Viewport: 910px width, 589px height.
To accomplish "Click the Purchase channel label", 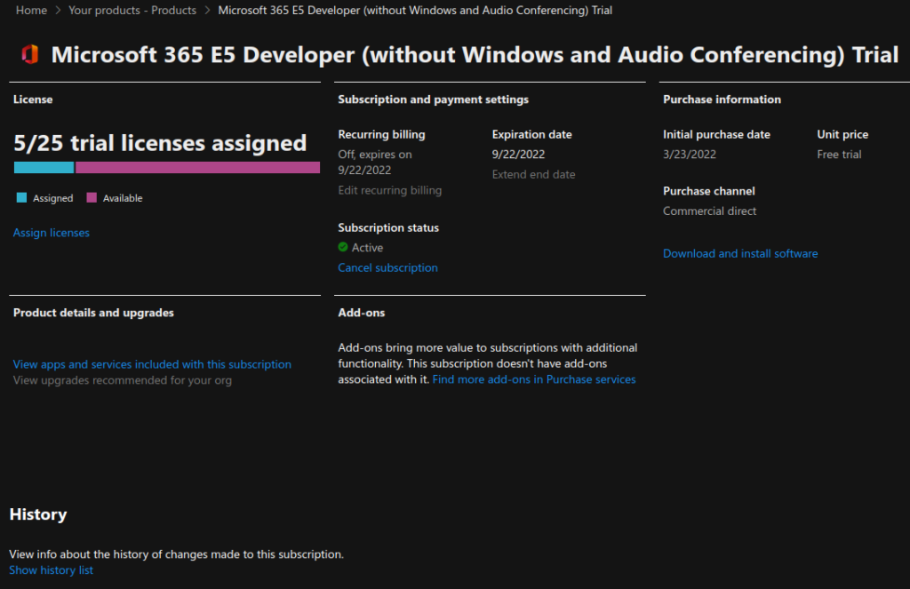I will pos(708,192).
